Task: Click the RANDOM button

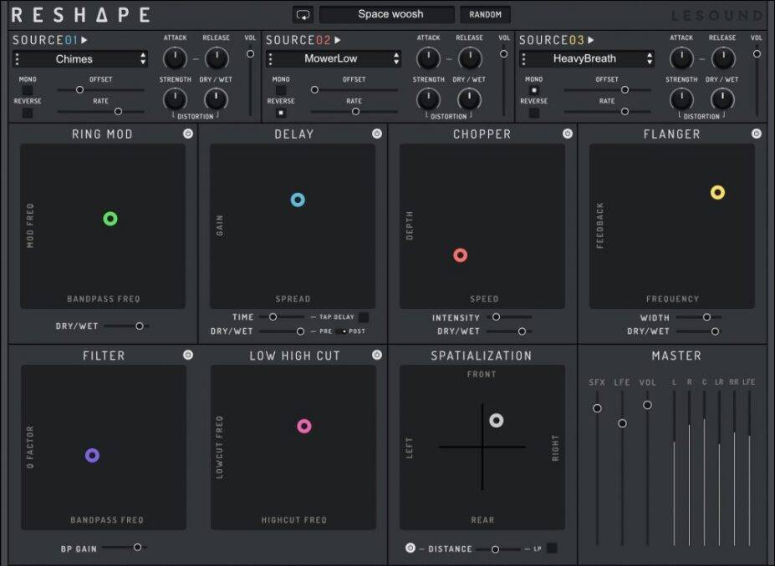Action: click(x=485, y=15)
